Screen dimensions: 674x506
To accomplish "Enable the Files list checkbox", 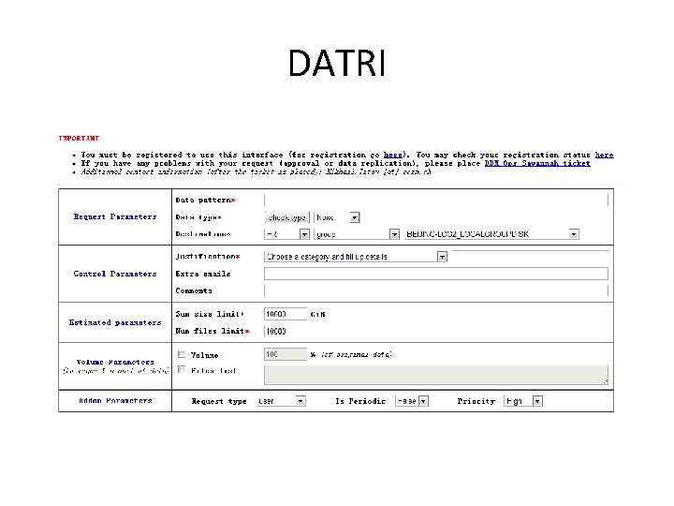I will pyautogui.click(x=182, y=369).
